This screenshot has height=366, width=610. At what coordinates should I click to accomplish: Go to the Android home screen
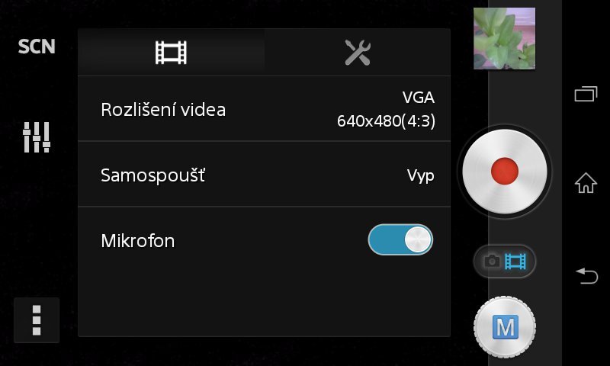(586, 183)
